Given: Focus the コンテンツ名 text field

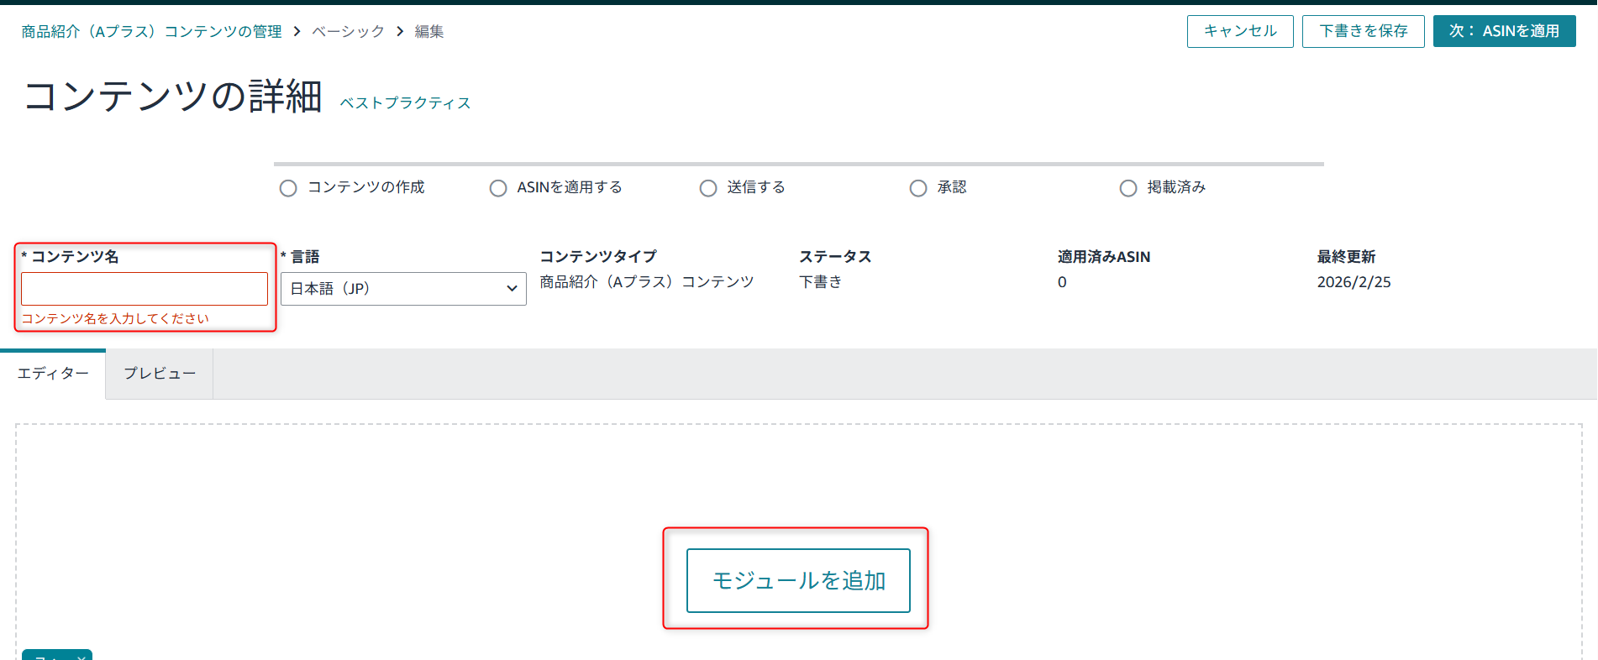Looking at the screenshot, I should (x=145, y=289).
